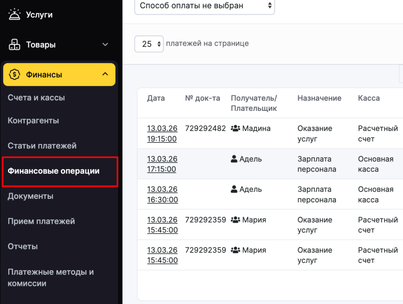
Task: Click the person icon beside Адель at 16:30
Action: [234, 189]
